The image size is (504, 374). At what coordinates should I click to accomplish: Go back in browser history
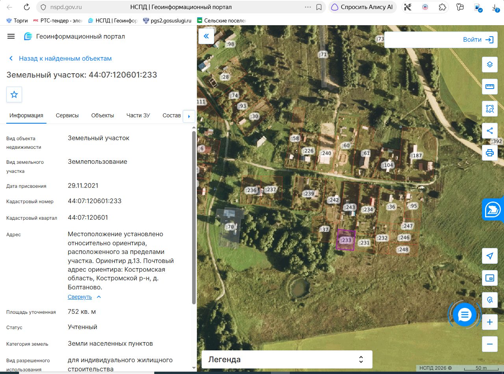pos(9,7)
